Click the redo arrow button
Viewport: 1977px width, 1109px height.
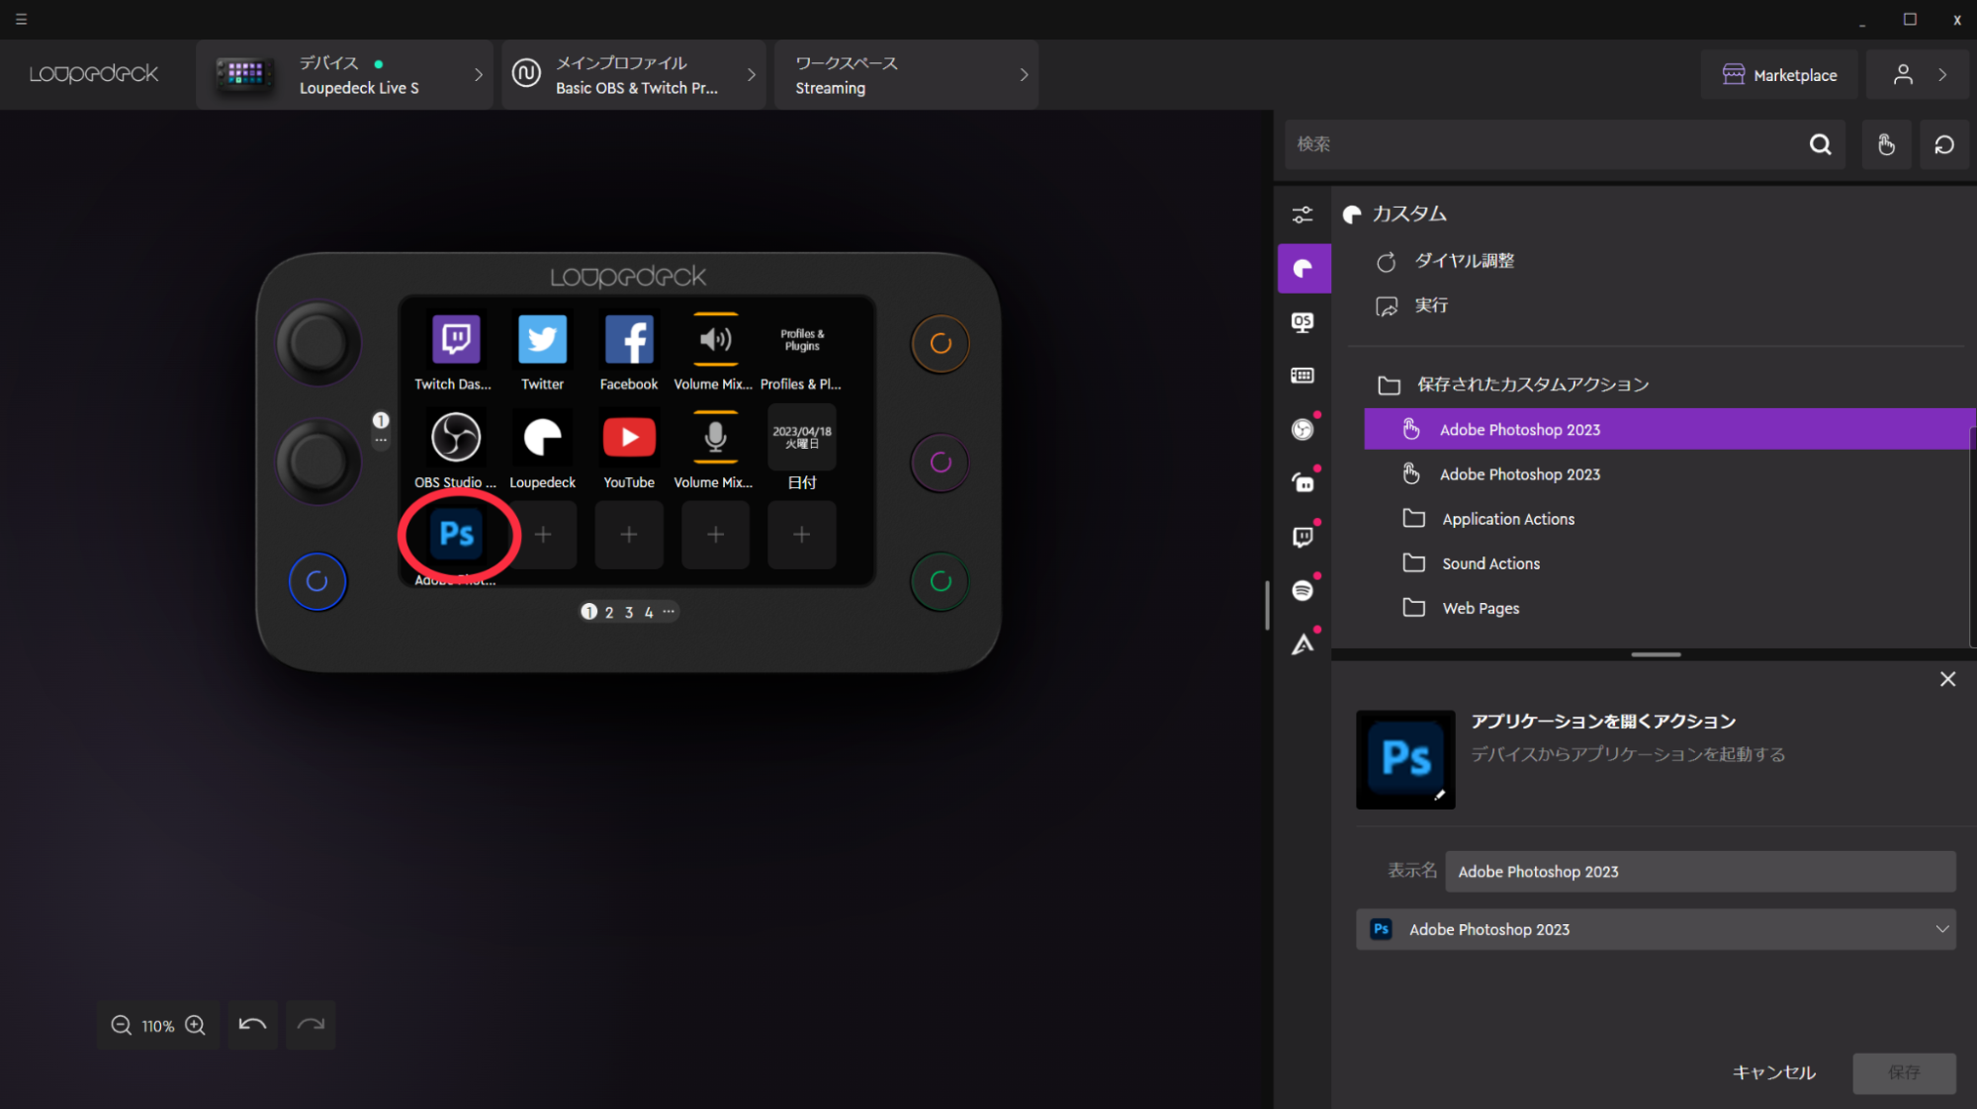click(311, 1025)
